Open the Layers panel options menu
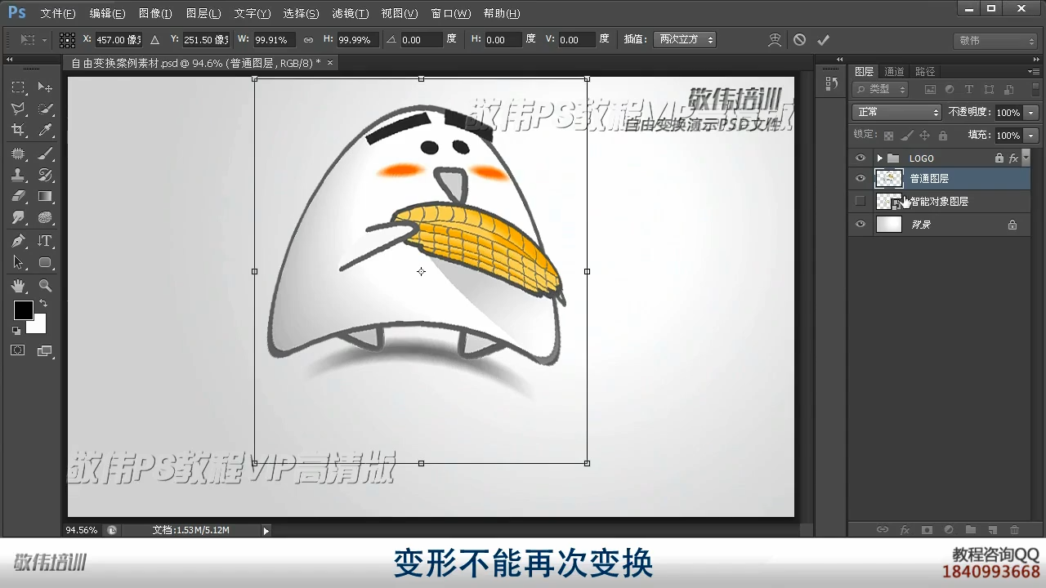The image size is (1046, 588). click(1034, 72)
